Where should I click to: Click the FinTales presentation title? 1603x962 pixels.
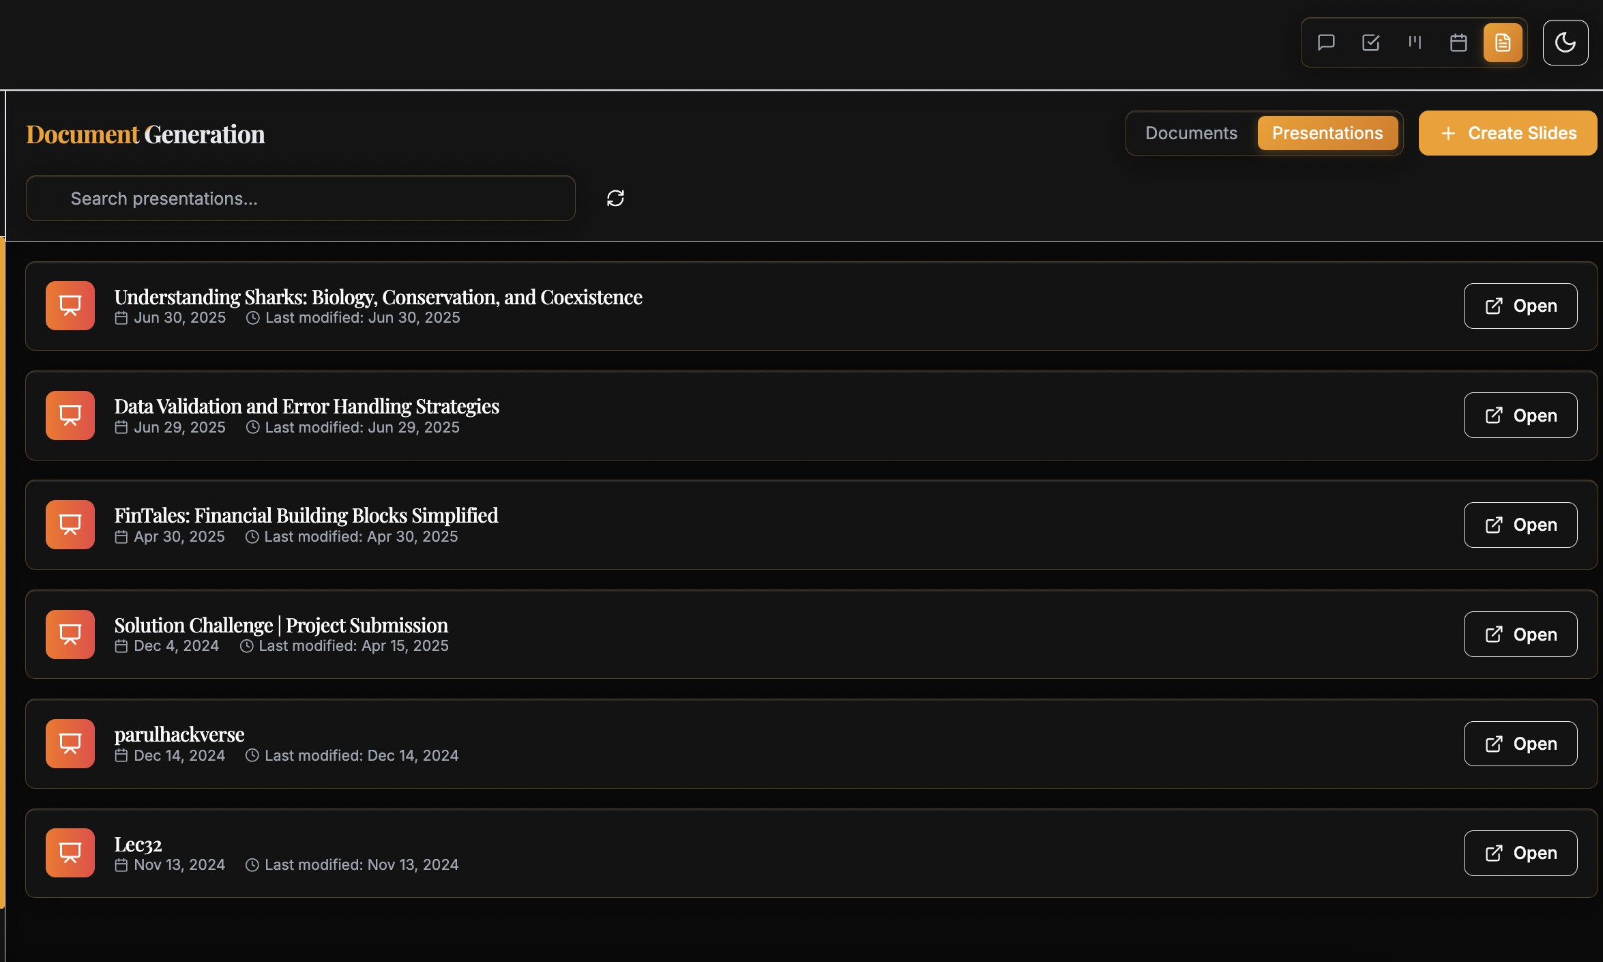[x=306, y=515]
